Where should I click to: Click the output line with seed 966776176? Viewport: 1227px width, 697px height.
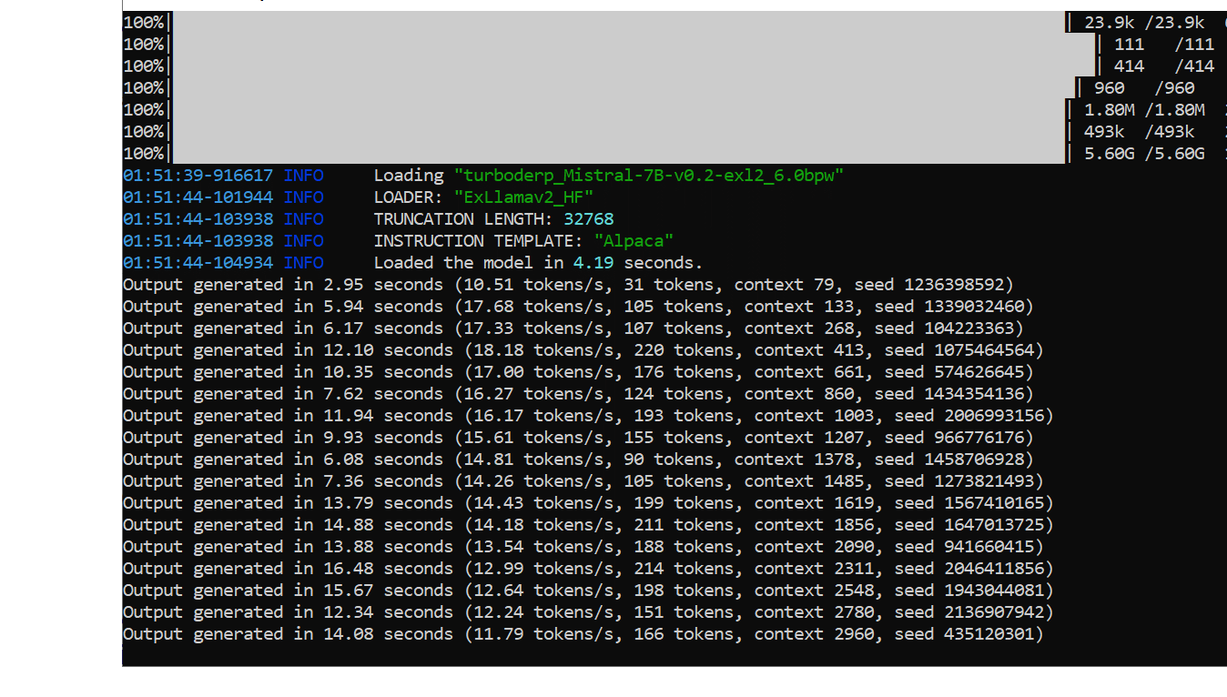578,438
